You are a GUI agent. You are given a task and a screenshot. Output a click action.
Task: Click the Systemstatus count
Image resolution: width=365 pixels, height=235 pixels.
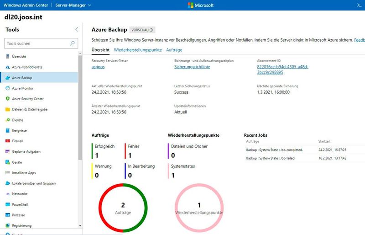point(173,175)
